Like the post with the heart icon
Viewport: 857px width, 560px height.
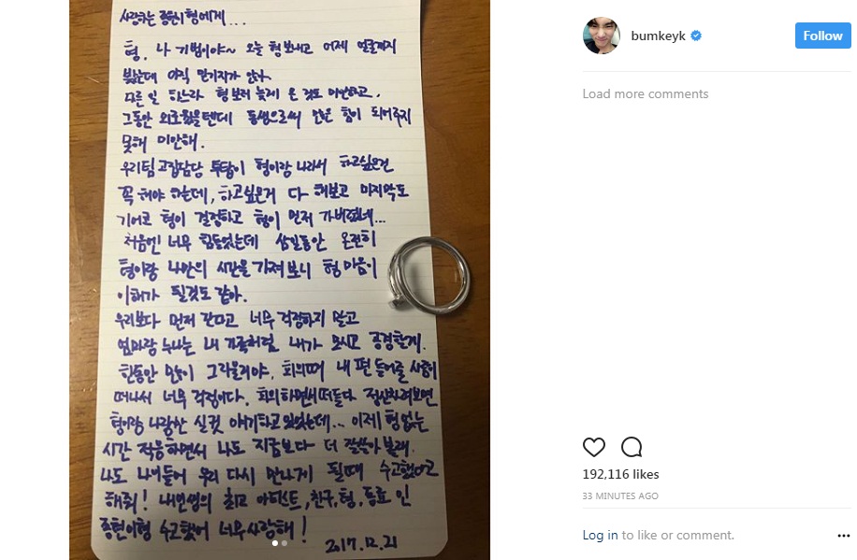593,447
